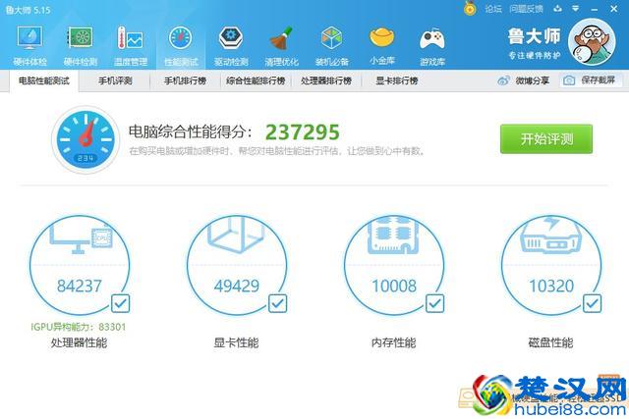Click the camera icon for screenshot saving

point(569,80)
